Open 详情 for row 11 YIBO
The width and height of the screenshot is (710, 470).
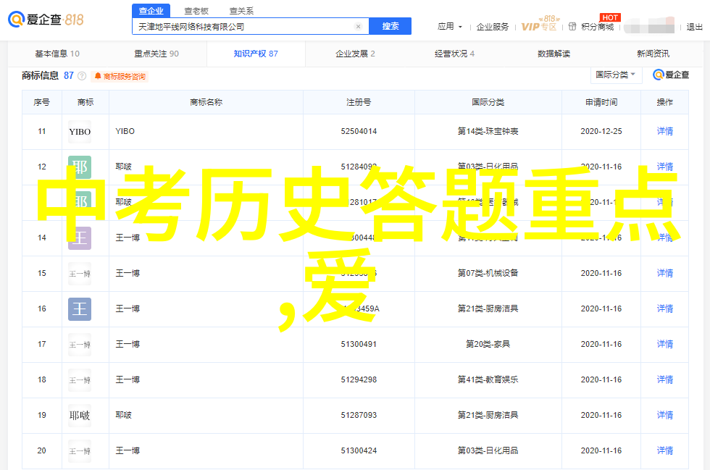665,131
